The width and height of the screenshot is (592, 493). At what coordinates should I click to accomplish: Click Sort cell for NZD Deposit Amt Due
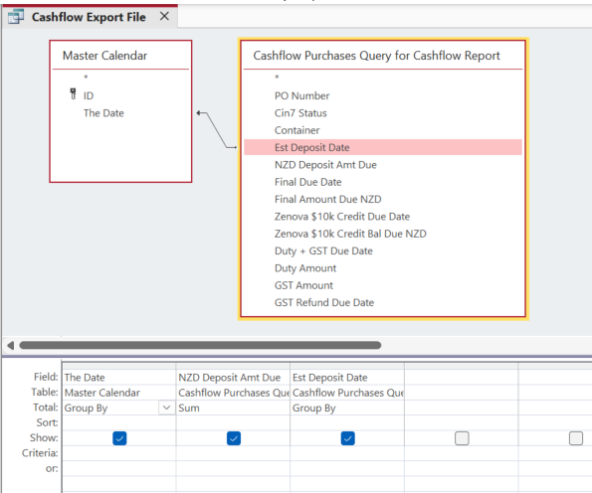point(233,422)
